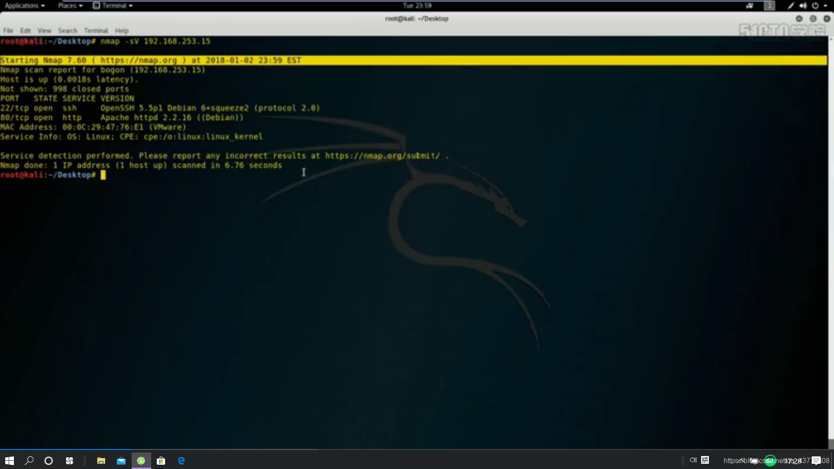
Task: Click the power icon in top bar
Action: pyautogui.click(x=815, y=6)
